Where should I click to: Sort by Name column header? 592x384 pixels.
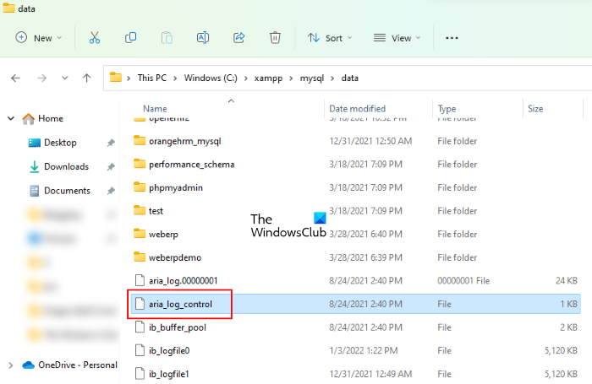pos(155,109)
